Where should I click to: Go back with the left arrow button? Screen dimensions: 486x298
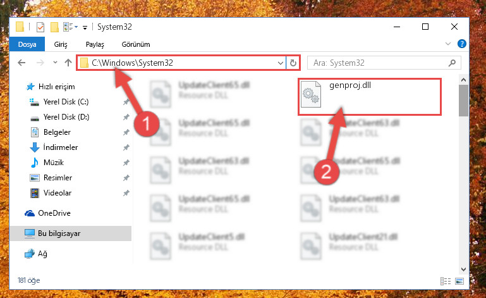click(x=21, y=63)
